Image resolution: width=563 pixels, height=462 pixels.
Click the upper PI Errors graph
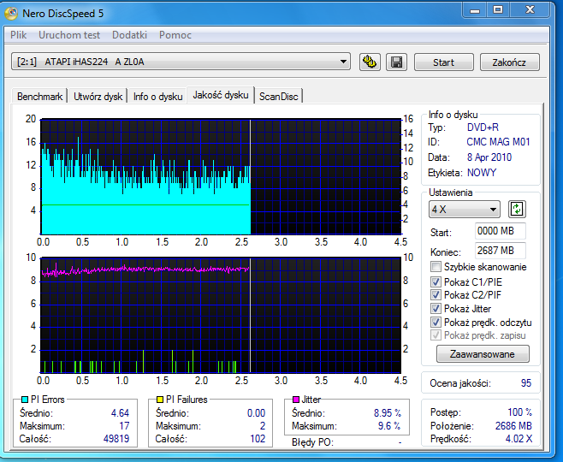pos(221,176)
